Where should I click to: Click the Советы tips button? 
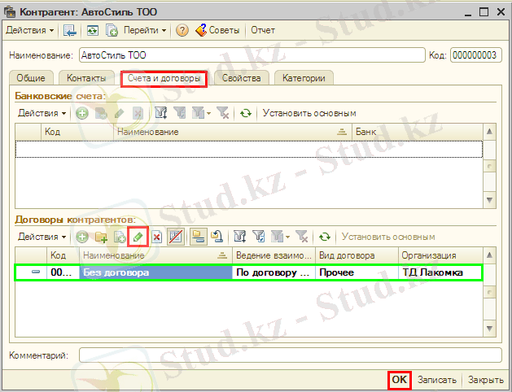pos(217,30)
